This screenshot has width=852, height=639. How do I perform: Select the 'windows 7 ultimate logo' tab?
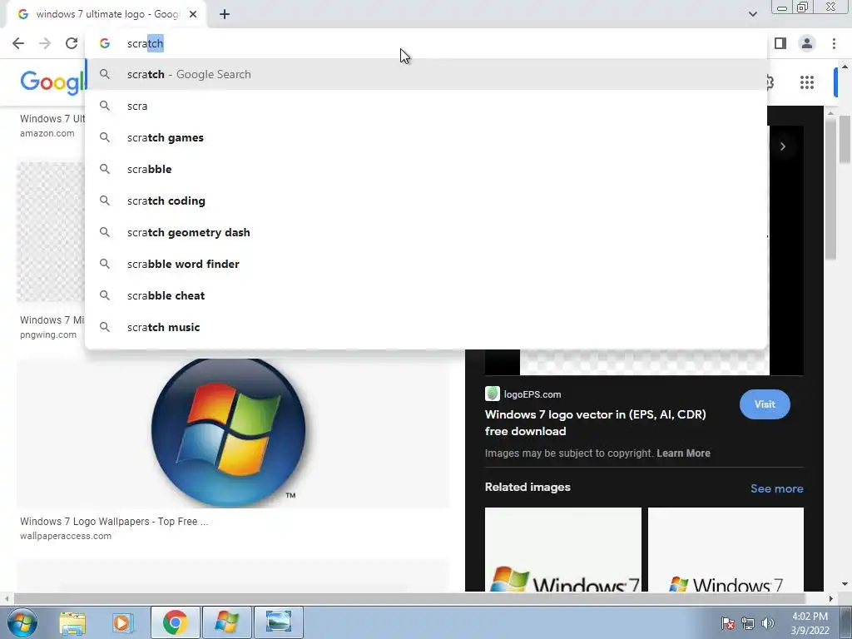(106, 14)
